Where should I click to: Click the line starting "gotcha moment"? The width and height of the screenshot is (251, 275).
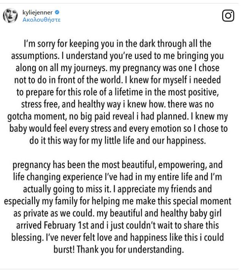click(x=118, y=116)
